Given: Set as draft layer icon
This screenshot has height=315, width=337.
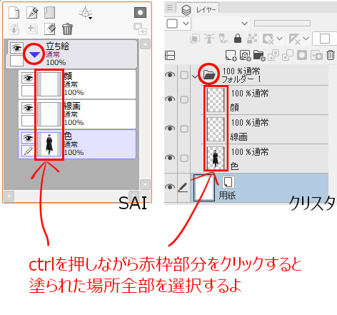Looking at the screenshot, I should tap(223, 39).
